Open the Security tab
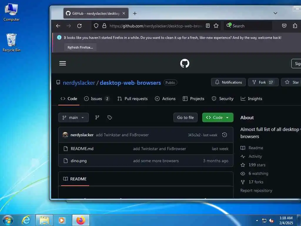Viewport: 301px width, 226px height. 223,99
